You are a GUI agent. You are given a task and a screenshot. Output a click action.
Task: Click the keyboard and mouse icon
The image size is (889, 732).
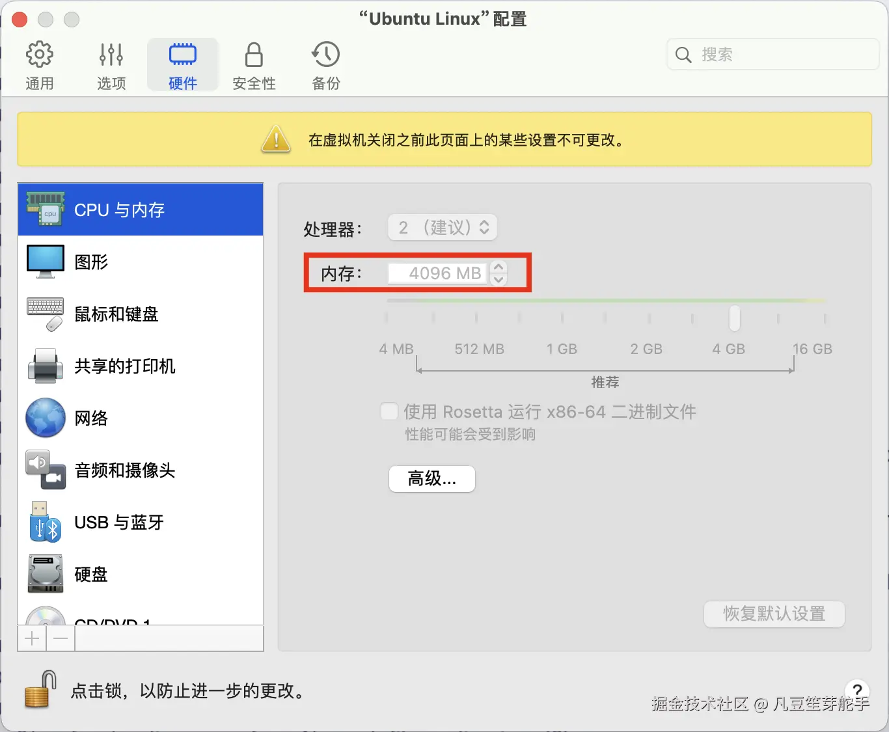[46, 314]
